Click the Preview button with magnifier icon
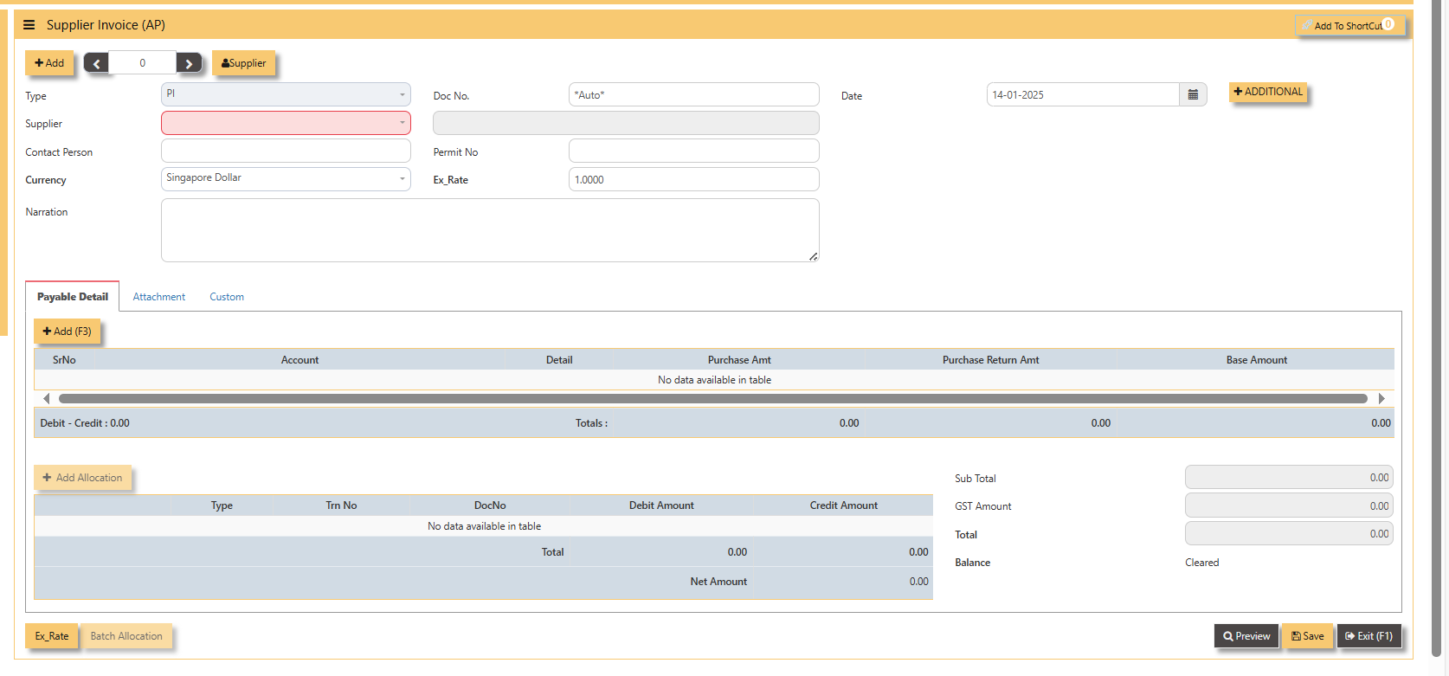Image resolution: width=1449 pixels, height=676 pixels. [1246, 636]
